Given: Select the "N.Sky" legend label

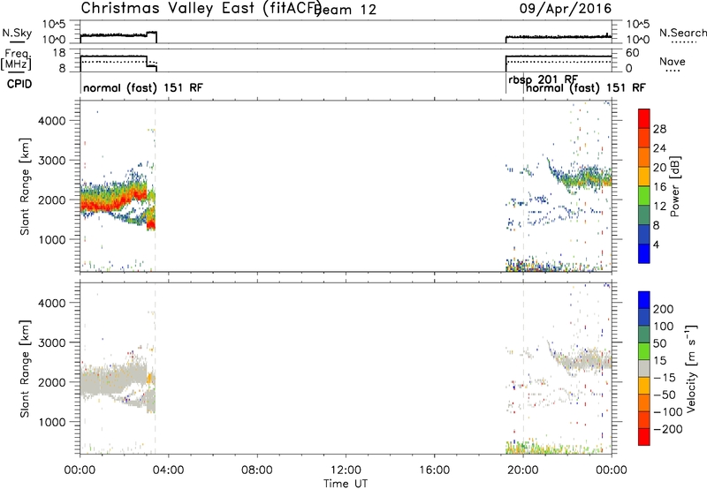Looking at the screenshot, I should pyautogui.click(x=17, y=34).
